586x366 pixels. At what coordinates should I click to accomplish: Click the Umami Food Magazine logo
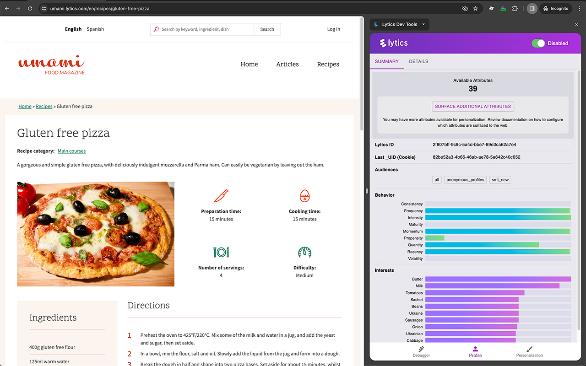pos(51,65)
